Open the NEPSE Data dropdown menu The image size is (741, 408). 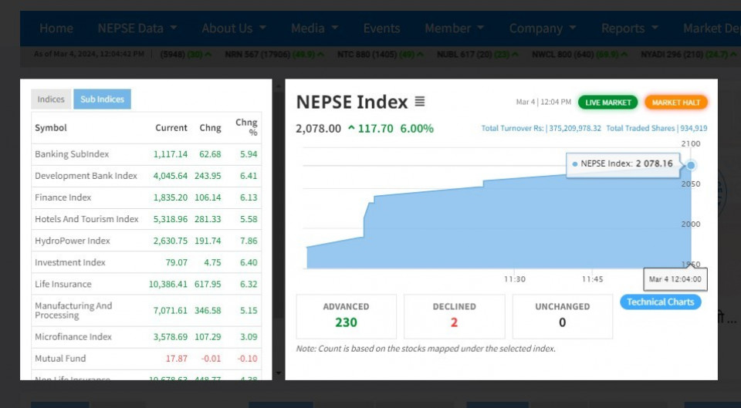(137, 29)
